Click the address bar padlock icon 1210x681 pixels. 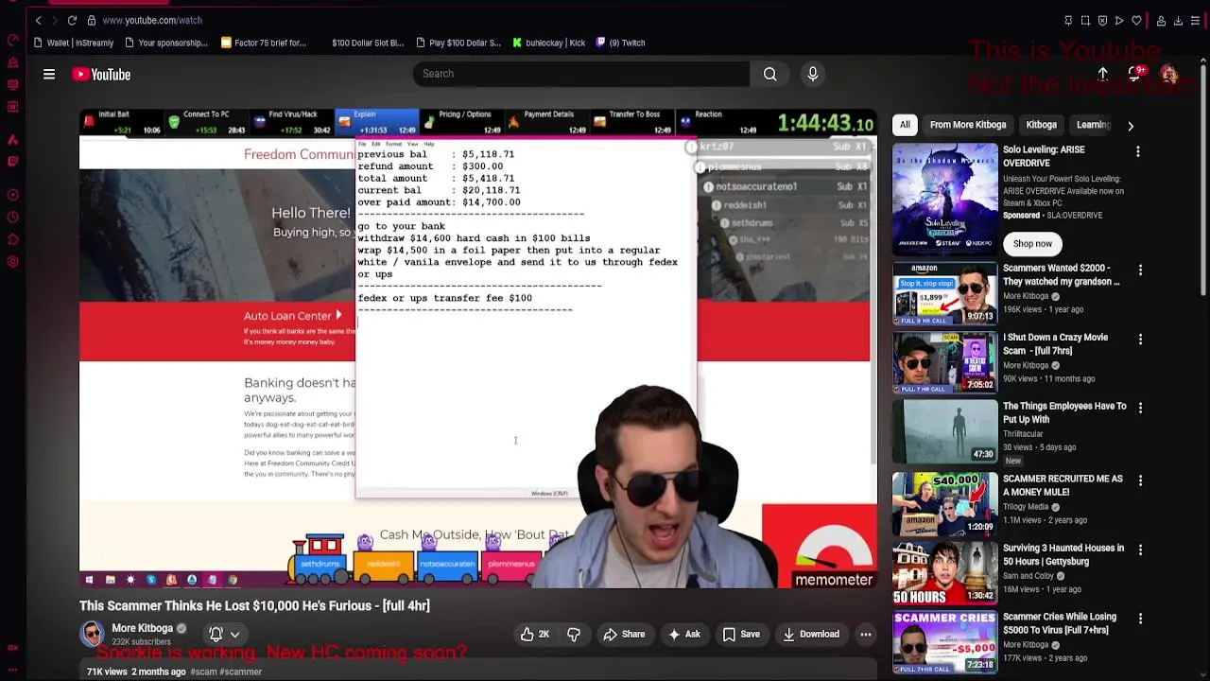click(91, 20)
